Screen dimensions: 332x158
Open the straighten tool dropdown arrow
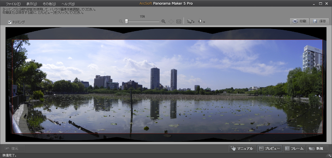coord(193,22)
